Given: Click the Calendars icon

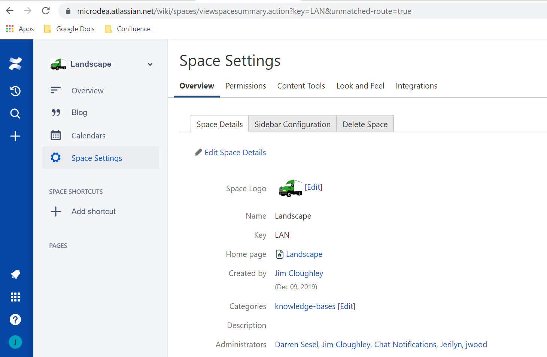Looking at the screenshot, I should (56, 135).
